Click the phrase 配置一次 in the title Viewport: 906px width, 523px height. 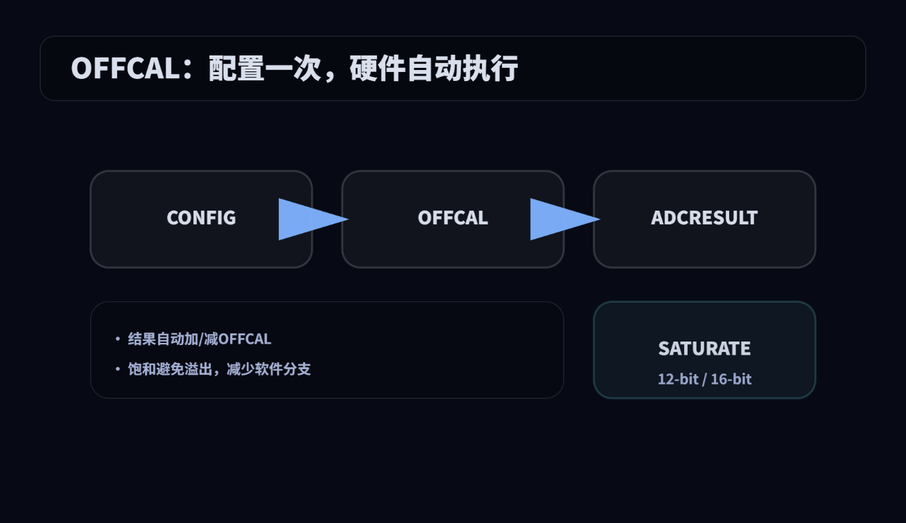264,69
